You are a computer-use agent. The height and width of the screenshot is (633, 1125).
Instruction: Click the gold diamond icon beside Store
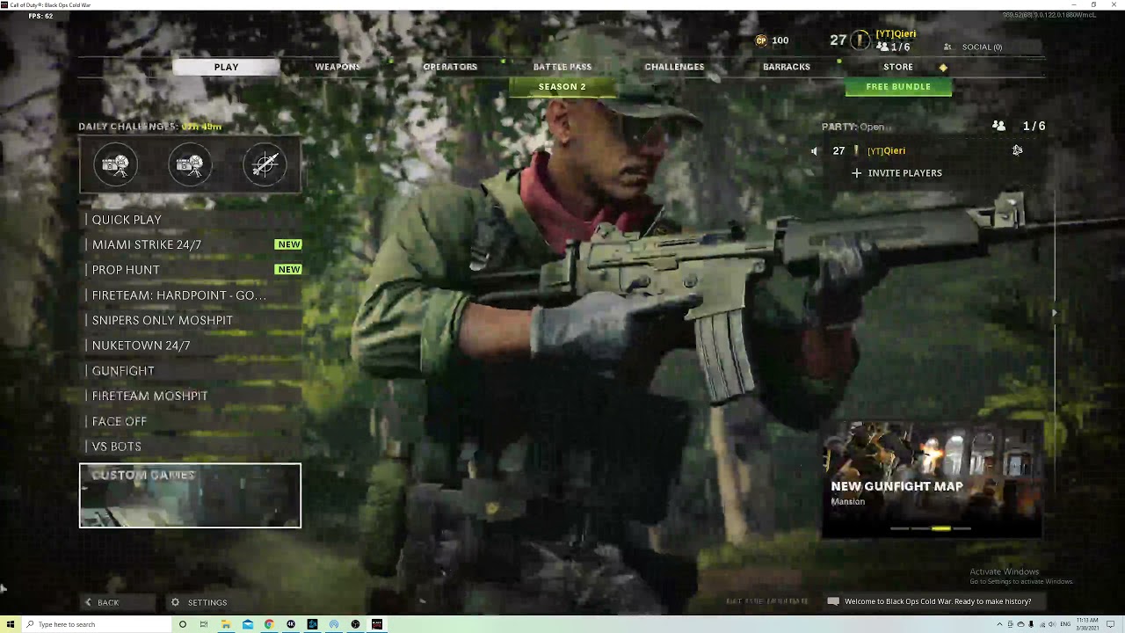(943, 68)
